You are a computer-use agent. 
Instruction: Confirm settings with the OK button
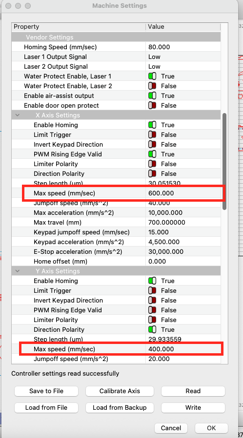[211, 428]
